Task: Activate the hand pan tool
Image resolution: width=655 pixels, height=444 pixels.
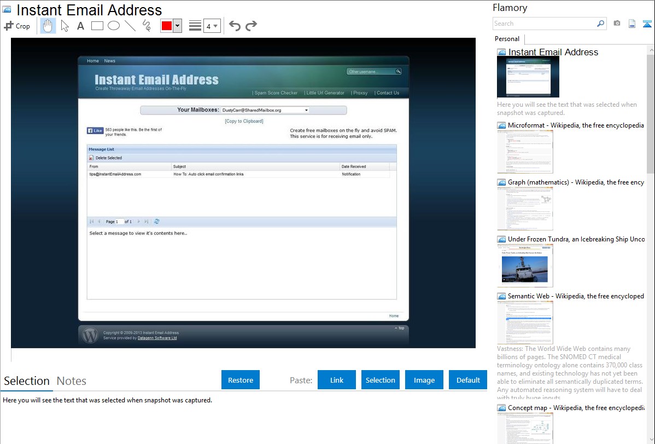Action: click(48, 26)
